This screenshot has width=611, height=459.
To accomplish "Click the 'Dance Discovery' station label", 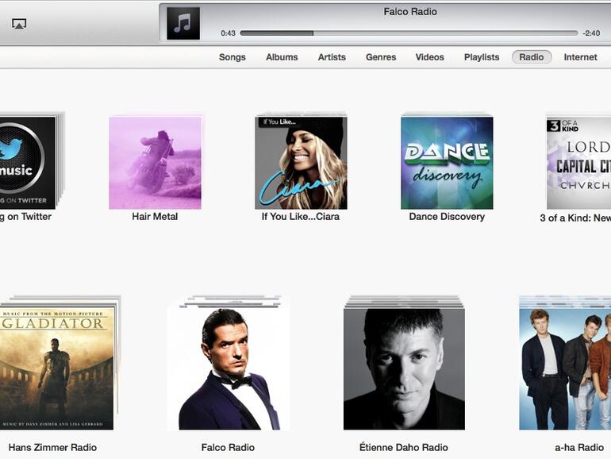I will [447, 217].
